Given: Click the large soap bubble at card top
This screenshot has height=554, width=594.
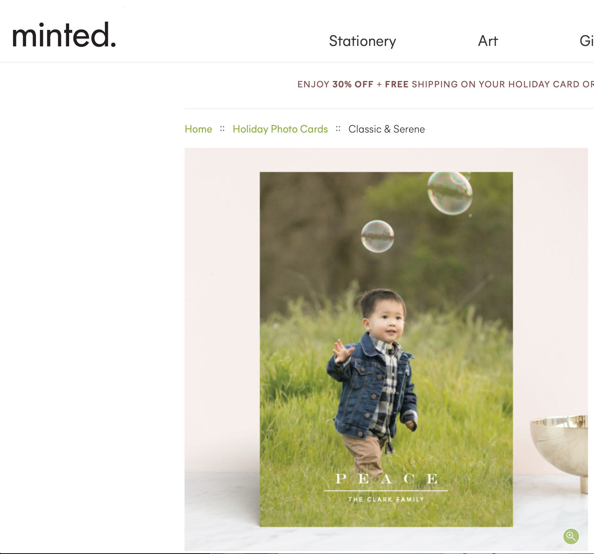Looking at the screenshot, I should 450,193.
